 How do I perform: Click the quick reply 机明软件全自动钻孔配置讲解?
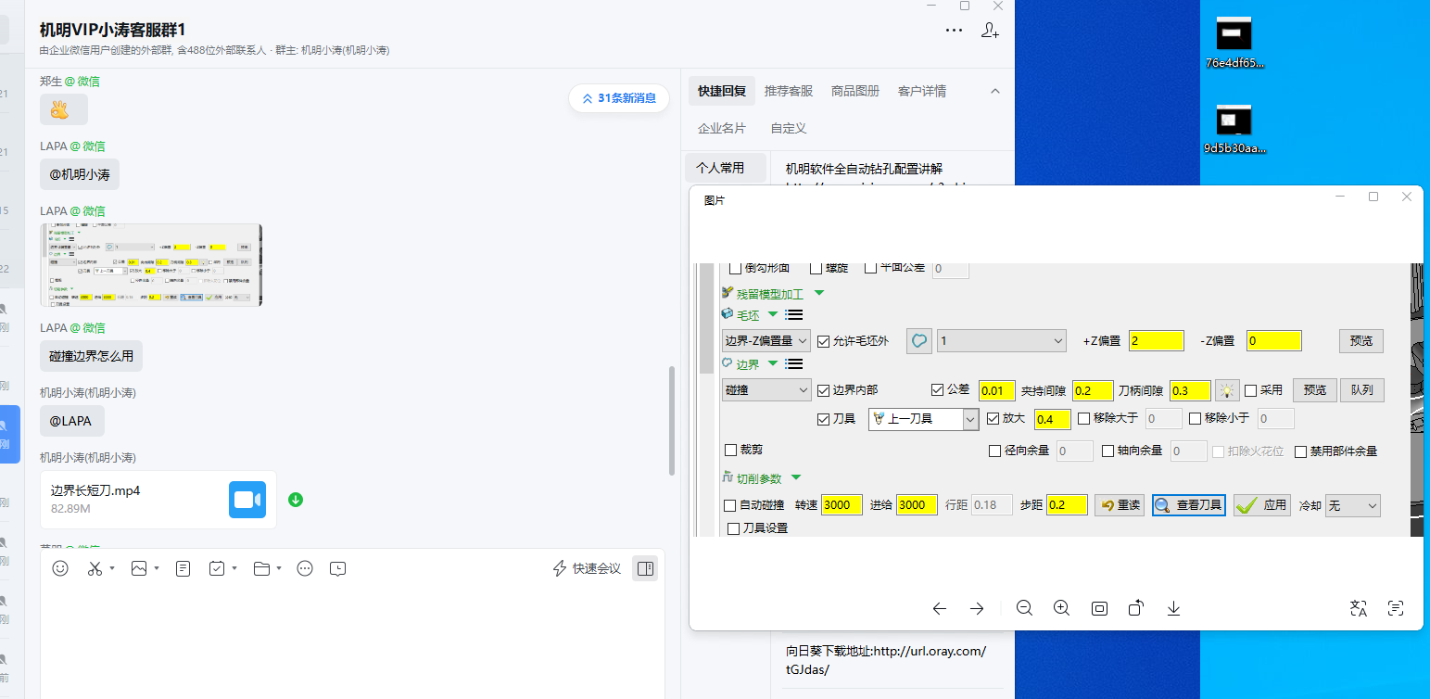pos(864,169)
